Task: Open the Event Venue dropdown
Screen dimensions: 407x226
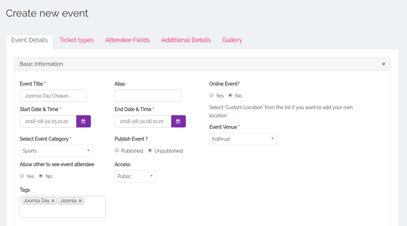Action: (x=243, y=139)
